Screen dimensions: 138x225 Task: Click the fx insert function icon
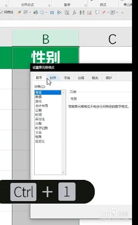pyautogui.click(x=74, y=12)
